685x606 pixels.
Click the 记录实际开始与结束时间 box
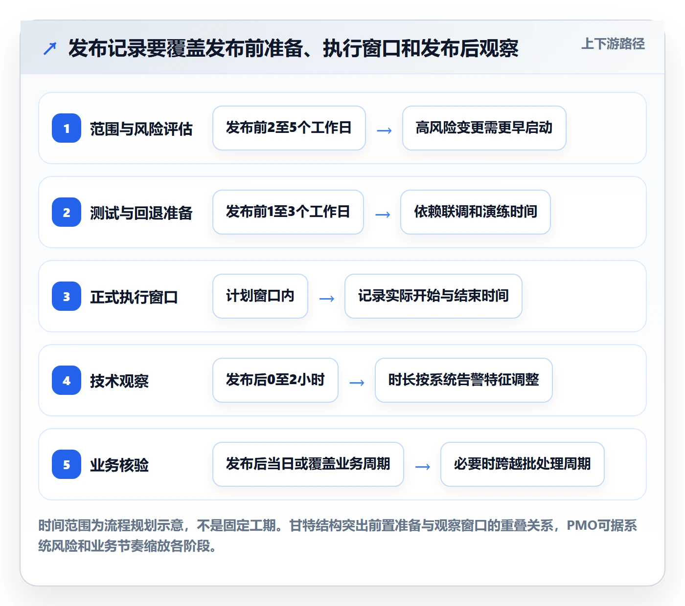[x=434, y=296]
